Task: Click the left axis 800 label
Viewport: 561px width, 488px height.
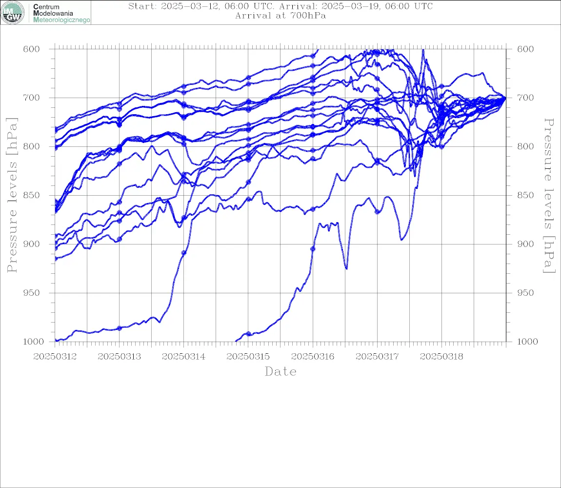Action: click(x=32, y=146)
